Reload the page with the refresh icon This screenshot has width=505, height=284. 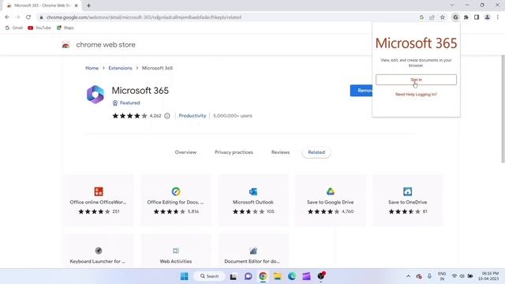[28, 17]
